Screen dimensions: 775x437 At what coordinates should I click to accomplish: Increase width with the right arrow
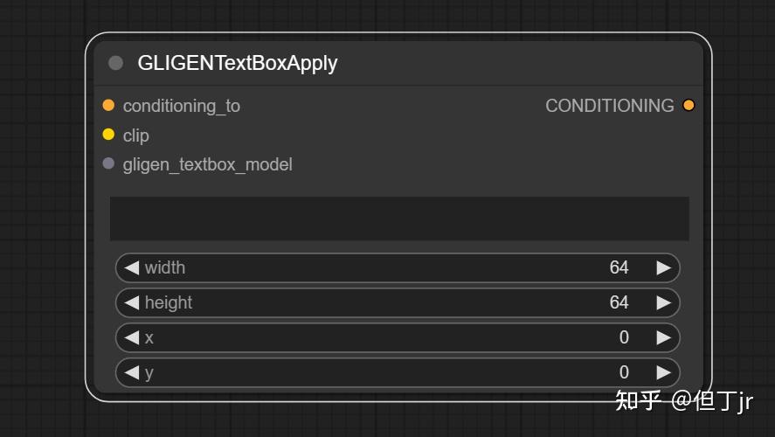tap(664, 267)
